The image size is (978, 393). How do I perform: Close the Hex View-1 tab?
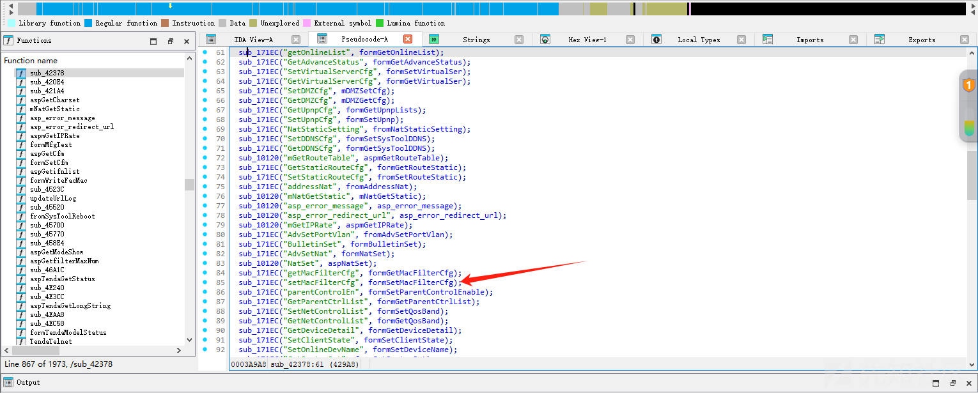(630, 40)
